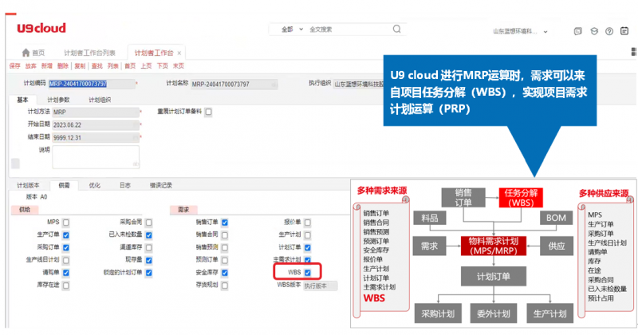The height and width of the screenshot is (335, 638).
Task: Enable the 报价单 checkbox
Action: (308, 223)
